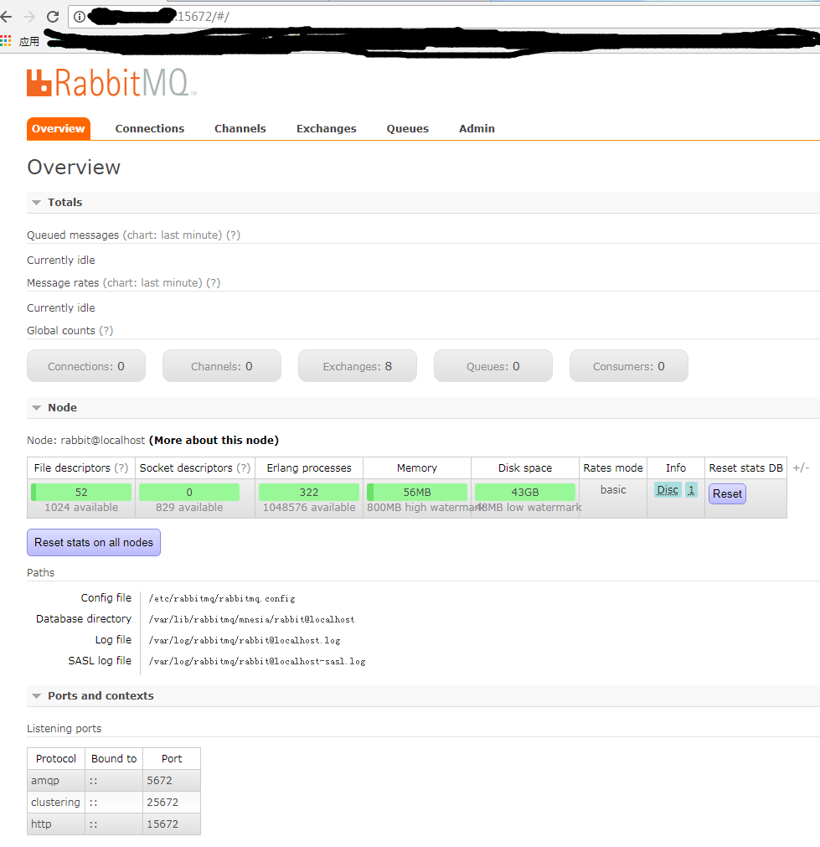Click the Socket descriptors 0 bar
The image size is (820, 847).
189,492
